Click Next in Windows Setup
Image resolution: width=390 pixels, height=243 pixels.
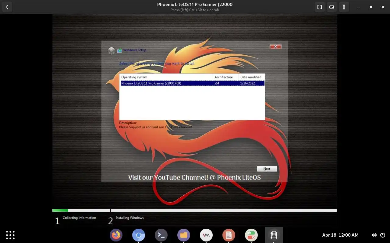[267, 169]
